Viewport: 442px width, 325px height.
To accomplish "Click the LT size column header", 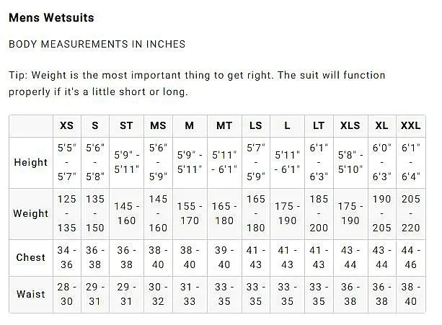I will [319, 125].
